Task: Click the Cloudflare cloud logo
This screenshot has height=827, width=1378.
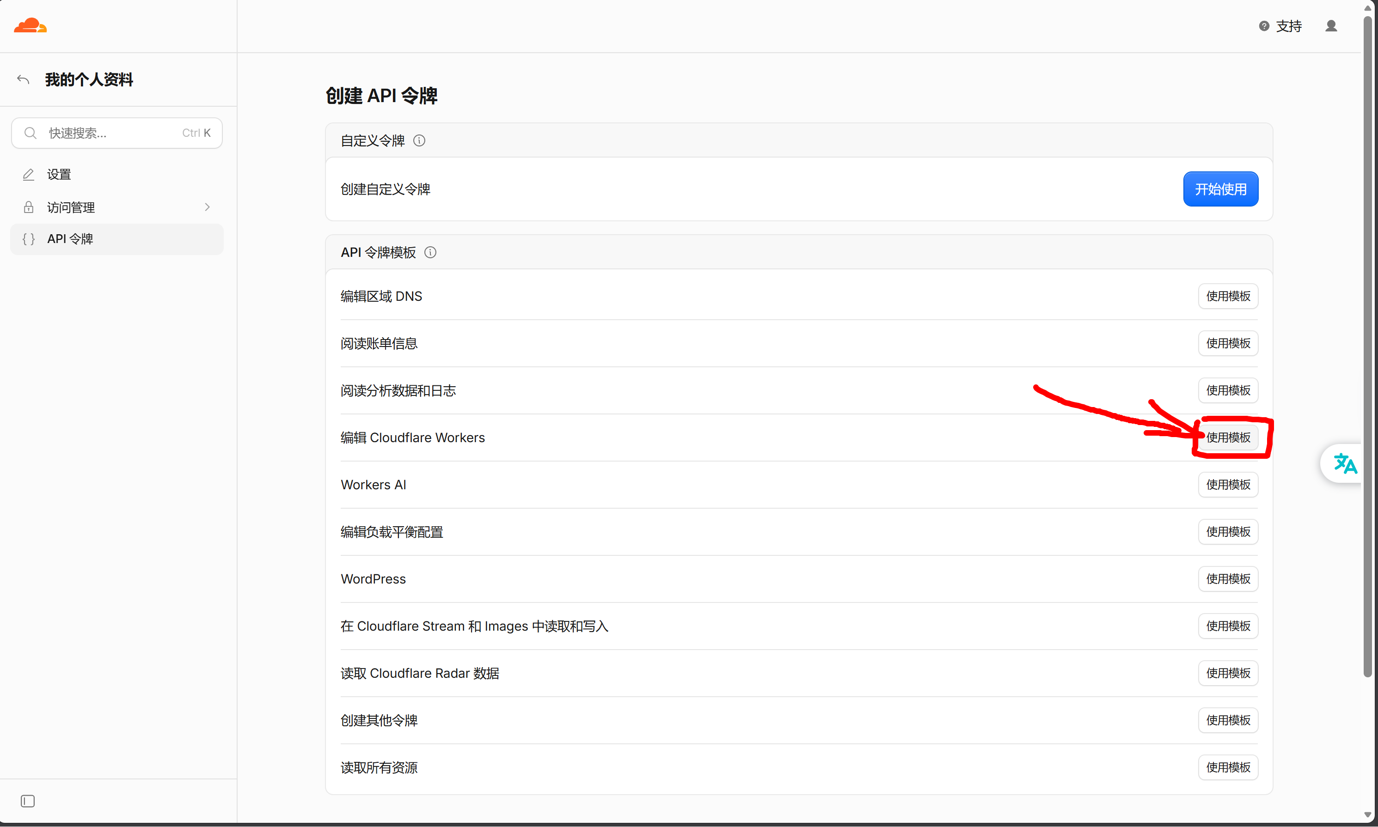Action: pos(30,25)
